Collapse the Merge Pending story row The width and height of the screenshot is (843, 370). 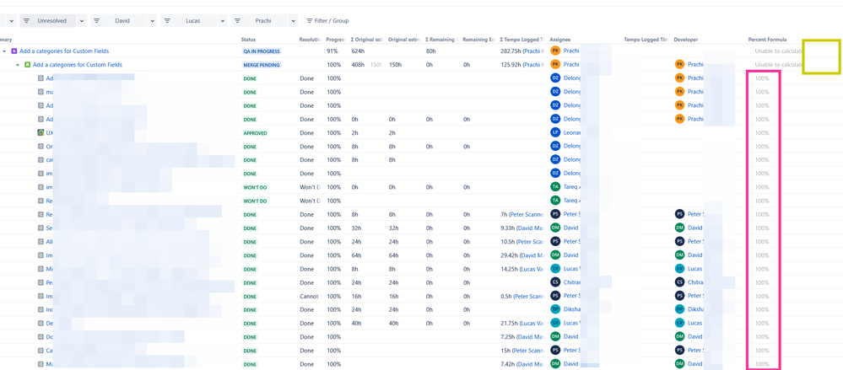tap(17, 65)
